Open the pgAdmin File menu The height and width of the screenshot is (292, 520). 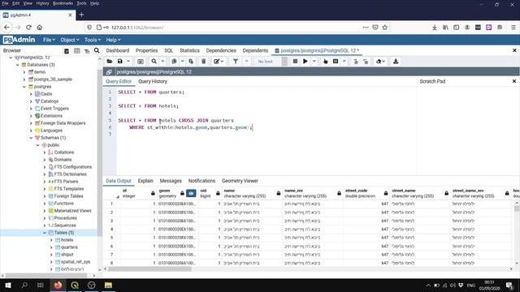tap(49, 40)
